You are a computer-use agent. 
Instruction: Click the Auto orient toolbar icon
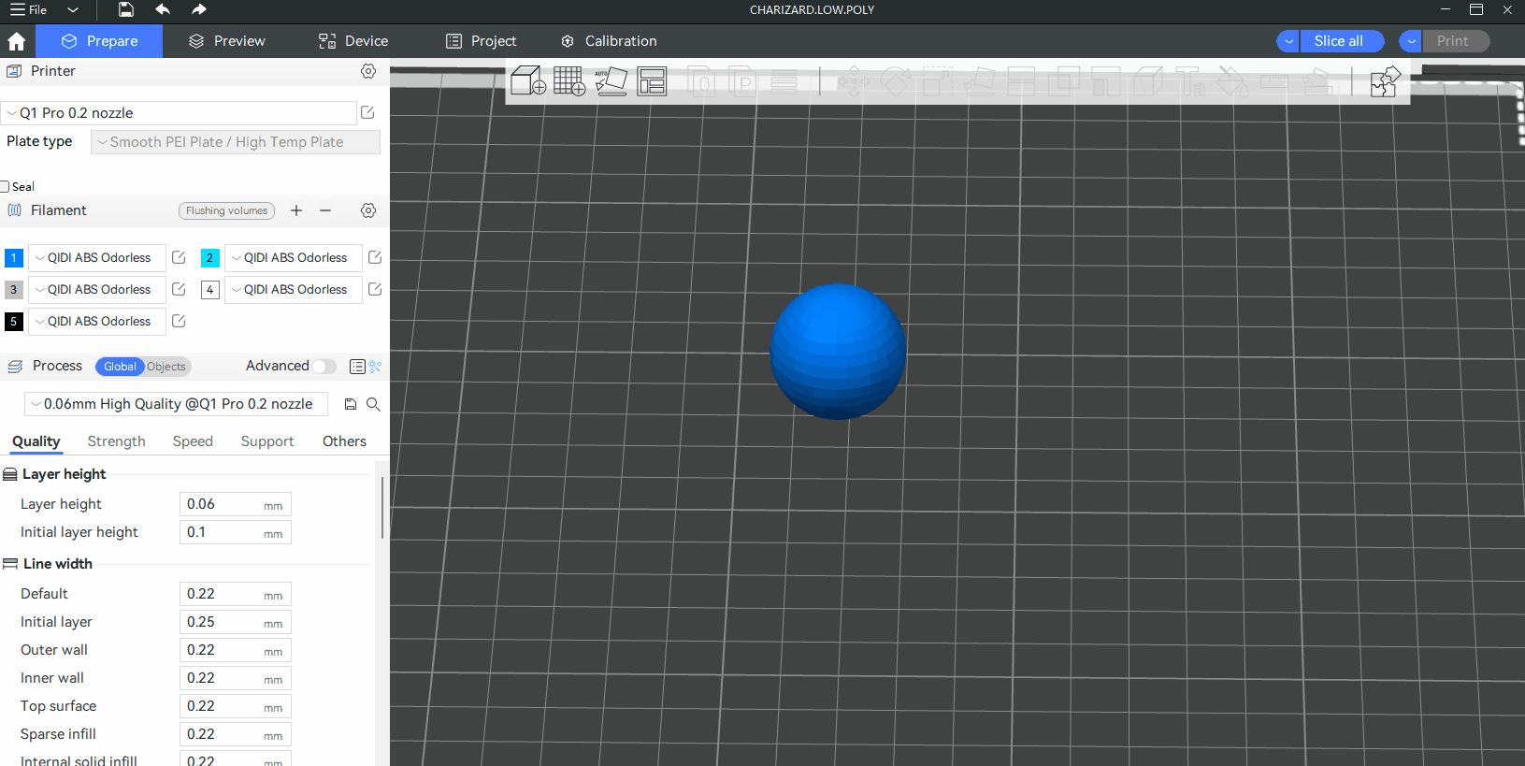point(611,81)
